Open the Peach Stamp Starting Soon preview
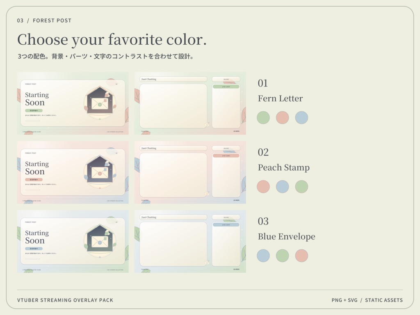Viewport: 420px width, 315px height. pos(73,172)
